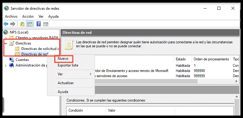Screen dimensions: 243x118
Task: Go back with the blue left arrow
Action: click(x=6, y=24)
